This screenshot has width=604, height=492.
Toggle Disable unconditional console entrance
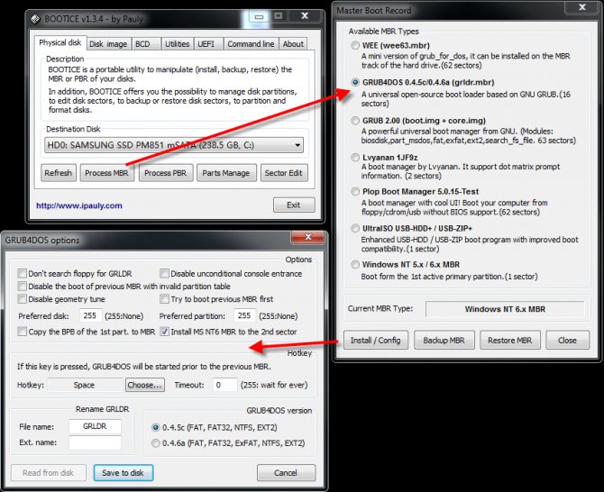[164, 274]
